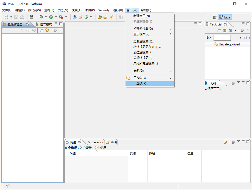Close the Task List tab
252x190 pixels.
tap(226, 24)
